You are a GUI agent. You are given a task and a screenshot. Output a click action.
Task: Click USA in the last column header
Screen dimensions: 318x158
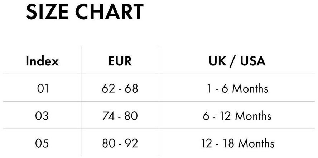253,61
